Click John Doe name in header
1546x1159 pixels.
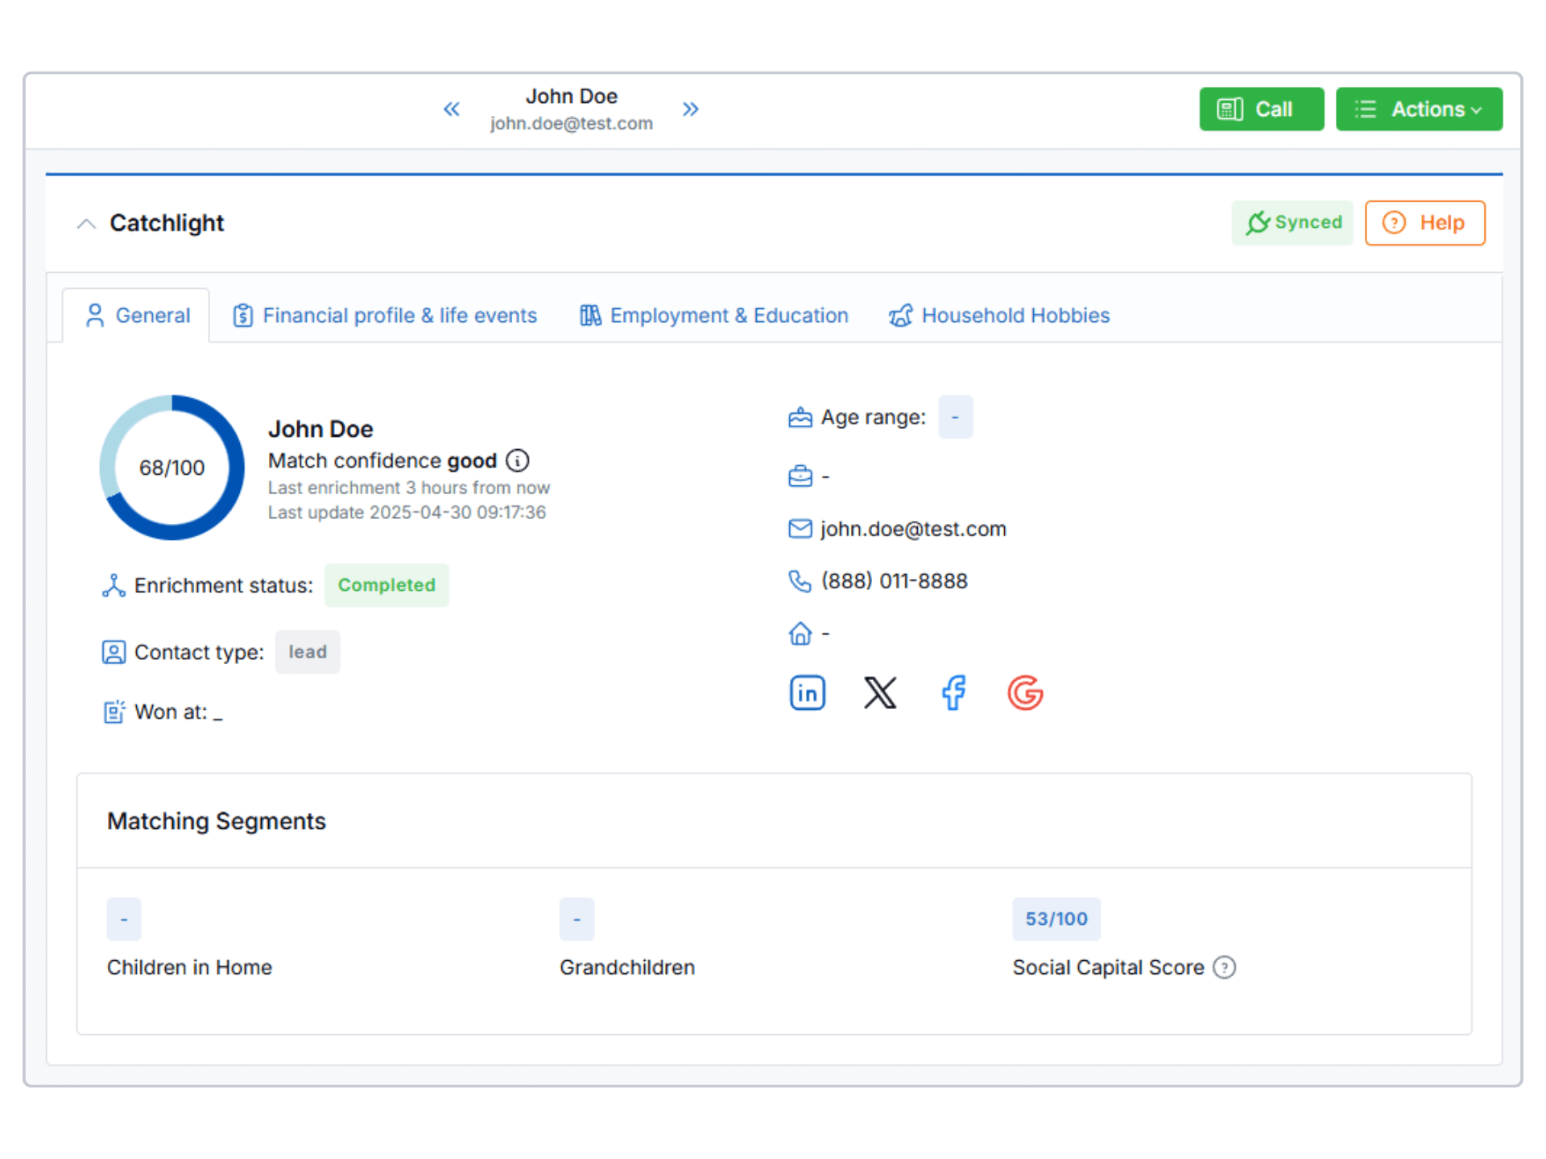pos(572,96)
